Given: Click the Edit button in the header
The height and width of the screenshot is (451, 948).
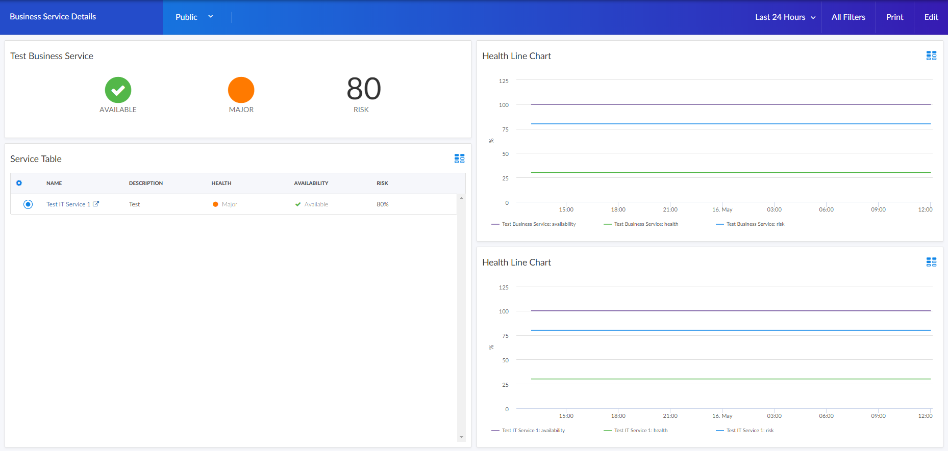Looking at the screenshot, I should pyautogui.click(x=931, y=17).
